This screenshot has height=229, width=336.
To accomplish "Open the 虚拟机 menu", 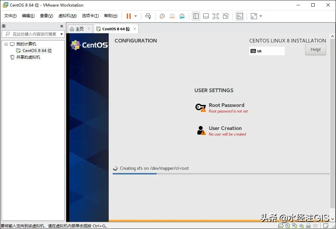I will point(67,15).
